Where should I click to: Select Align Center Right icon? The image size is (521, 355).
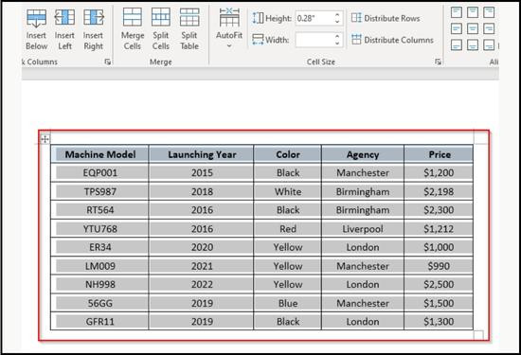[489, 28]
